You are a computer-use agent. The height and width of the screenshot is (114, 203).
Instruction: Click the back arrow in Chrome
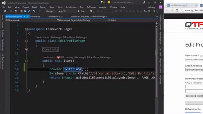click(167, 10)
